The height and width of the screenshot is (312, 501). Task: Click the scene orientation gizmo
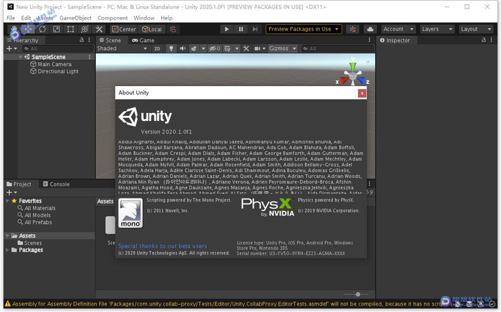[x=353, y=74]
